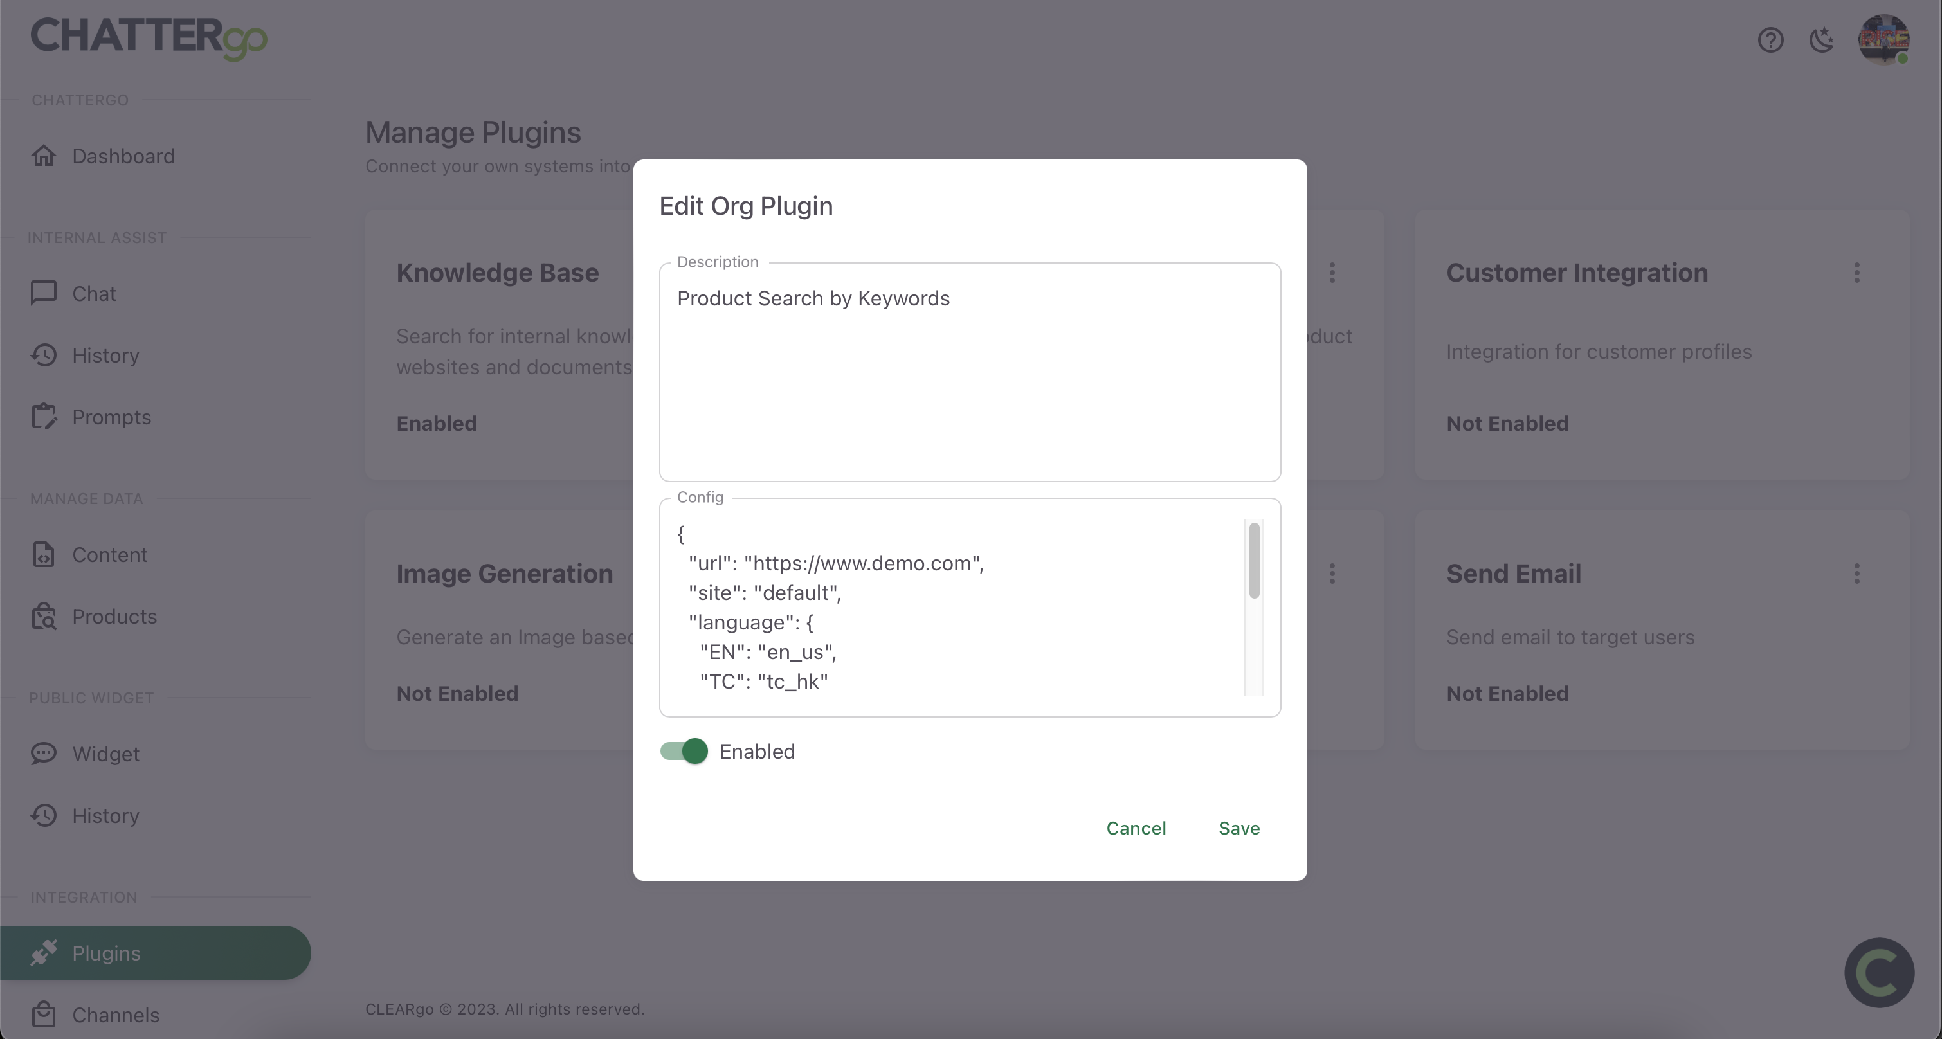This screenshot has width=1942, height=1039.
Task: Click the Customer Integration card title
Action: point(1577,273)
